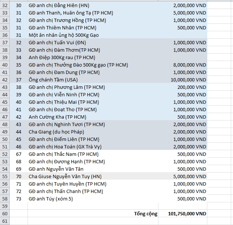Click cell 'GĐ anh chị Đam Dung (TP HCM)'
The image size is (233, 225).
(x=93, y=72)
